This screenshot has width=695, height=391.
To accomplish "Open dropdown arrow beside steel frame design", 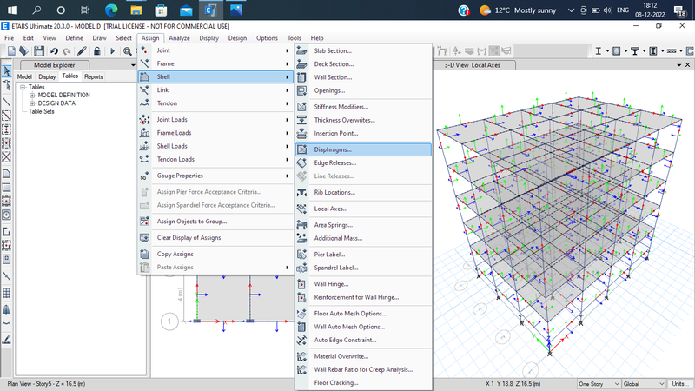I will click(x=607, y=51).
